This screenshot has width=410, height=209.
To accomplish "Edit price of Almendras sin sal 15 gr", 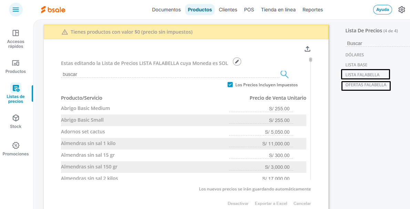I will (x=261, y=155).
